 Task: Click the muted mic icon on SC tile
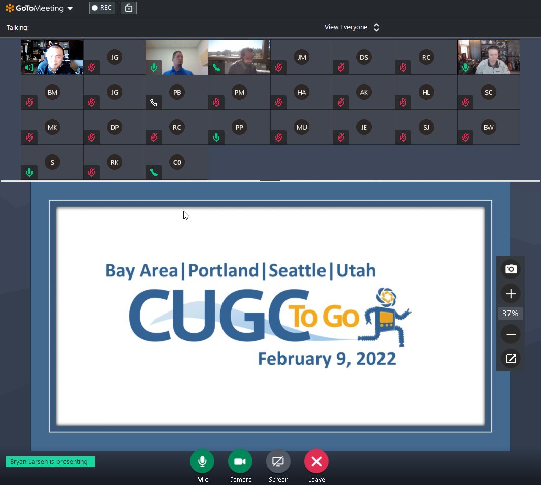point(465,102)
